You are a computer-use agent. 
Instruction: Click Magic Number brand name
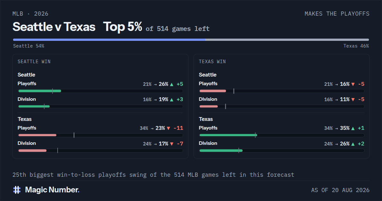tap(52, 190)
